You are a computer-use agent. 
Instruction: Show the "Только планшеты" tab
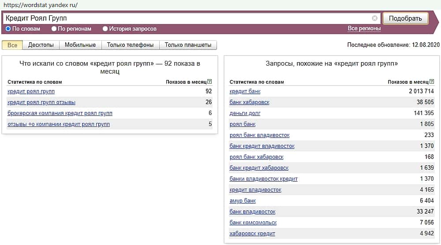pyautogui.click(x=188, y=45)
